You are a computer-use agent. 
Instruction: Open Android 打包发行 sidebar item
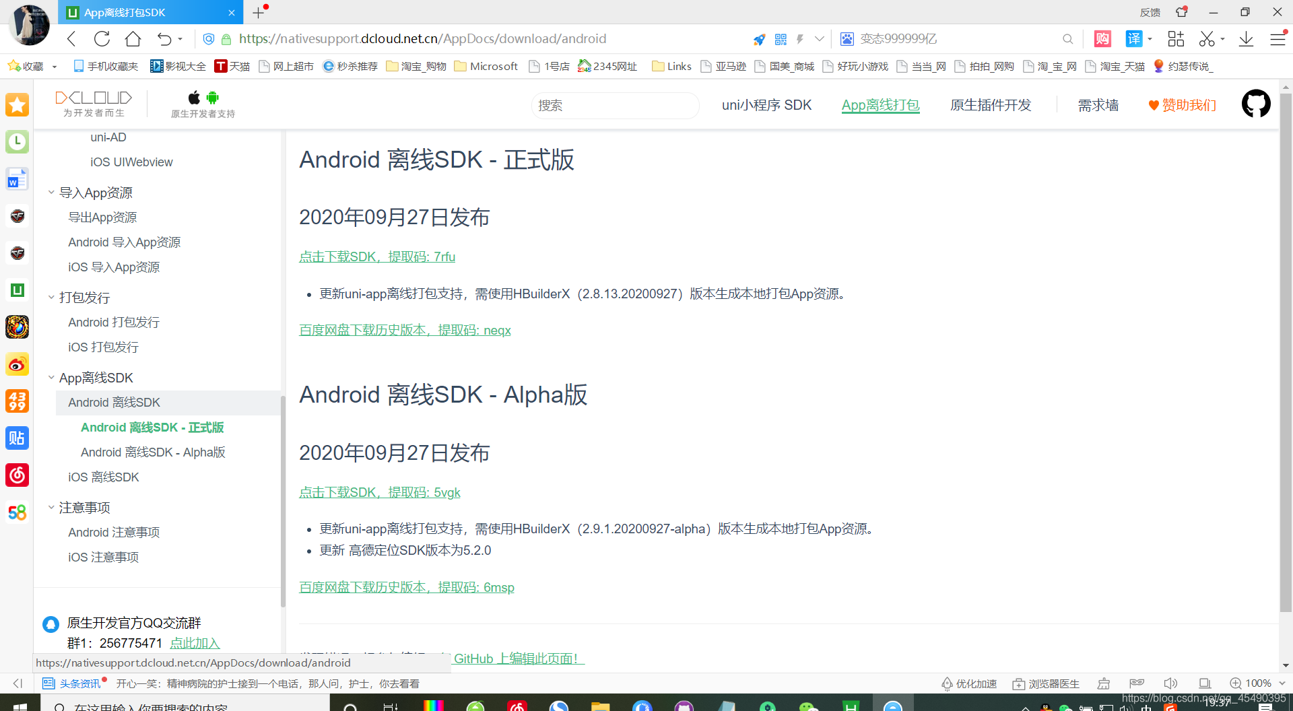(x=114, y=322)
